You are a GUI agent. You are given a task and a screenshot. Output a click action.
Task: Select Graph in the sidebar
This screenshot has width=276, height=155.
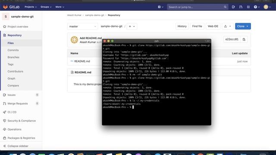tap(11, 78)
